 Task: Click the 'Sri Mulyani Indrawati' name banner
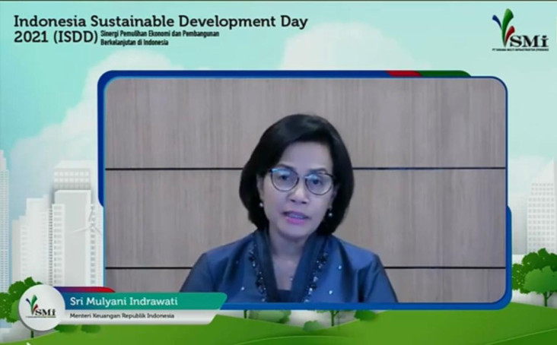pos(123,302)
